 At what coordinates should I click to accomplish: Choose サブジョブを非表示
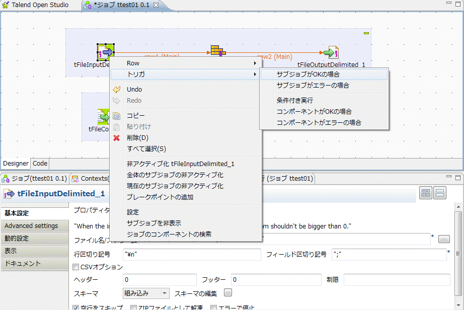(186, 223)
